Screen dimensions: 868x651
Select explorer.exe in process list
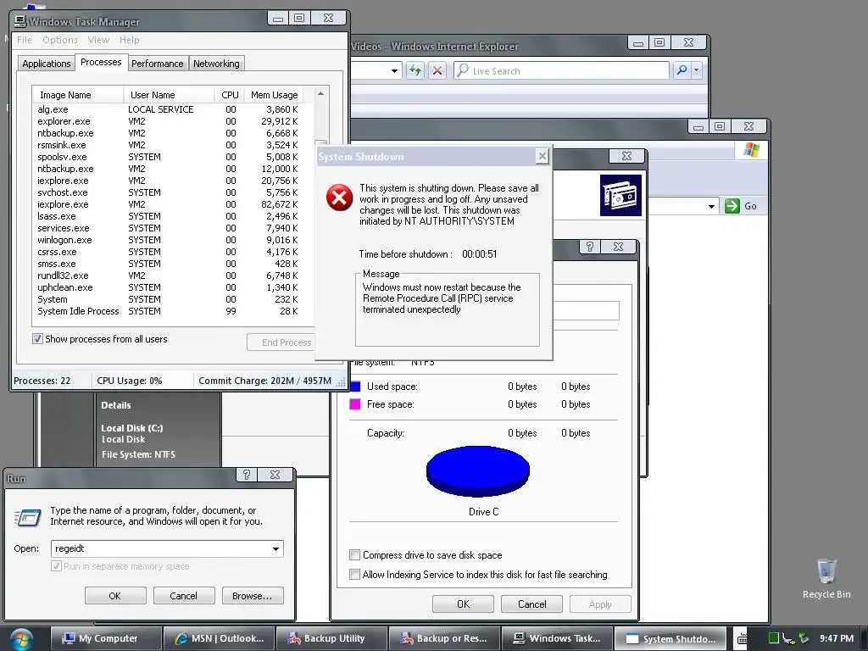(169, 121)
